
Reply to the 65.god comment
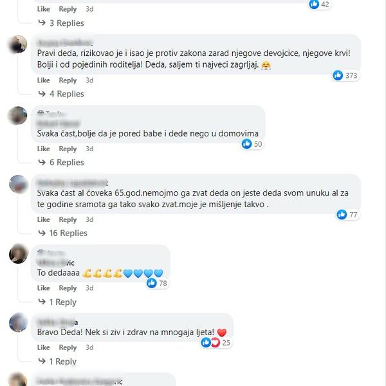(x=68, y=219)
